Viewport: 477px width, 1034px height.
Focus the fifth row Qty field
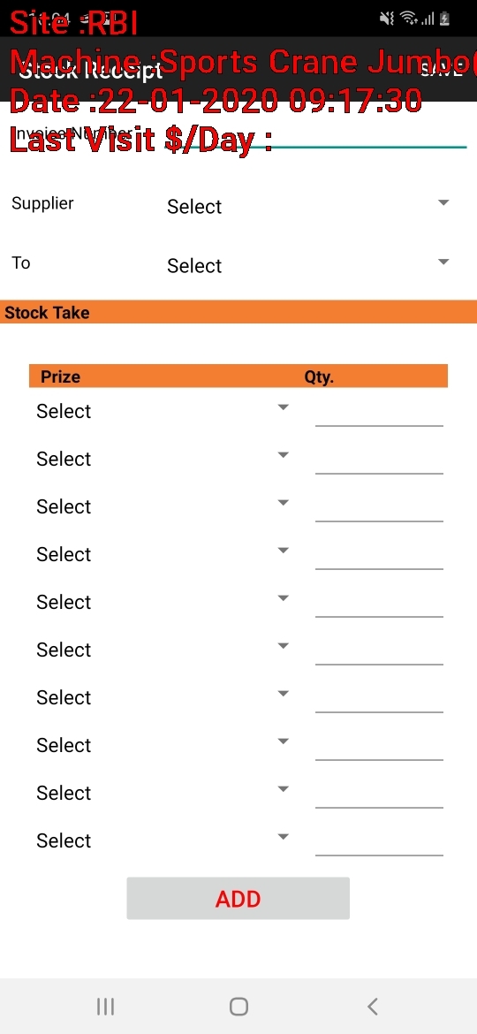tap(379, 603)
